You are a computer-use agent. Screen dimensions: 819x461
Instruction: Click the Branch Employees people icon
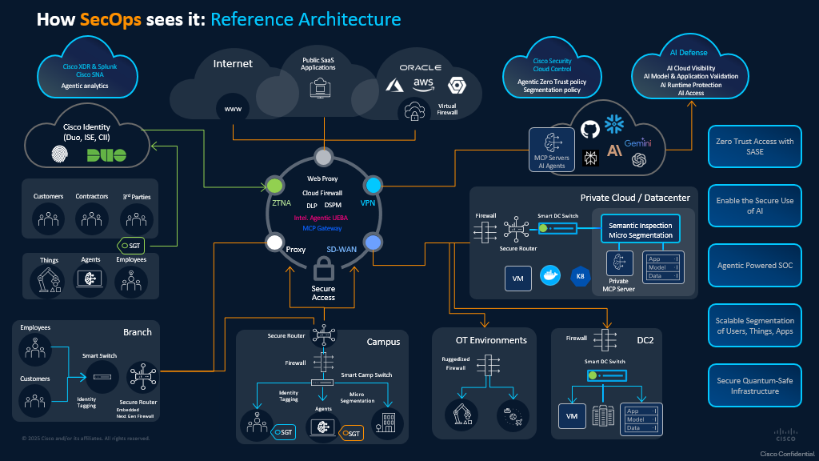[x=35, y=349]
